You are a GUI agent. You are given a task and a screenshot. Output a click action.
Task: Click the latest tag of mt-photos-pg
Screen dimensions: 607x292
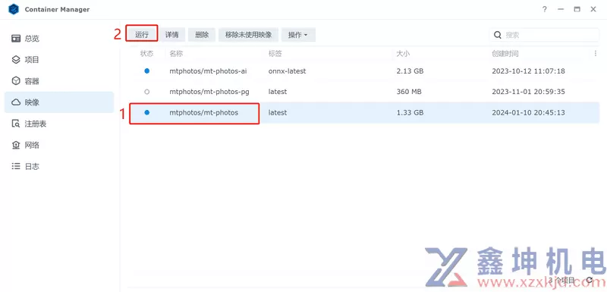click(278, 92)
